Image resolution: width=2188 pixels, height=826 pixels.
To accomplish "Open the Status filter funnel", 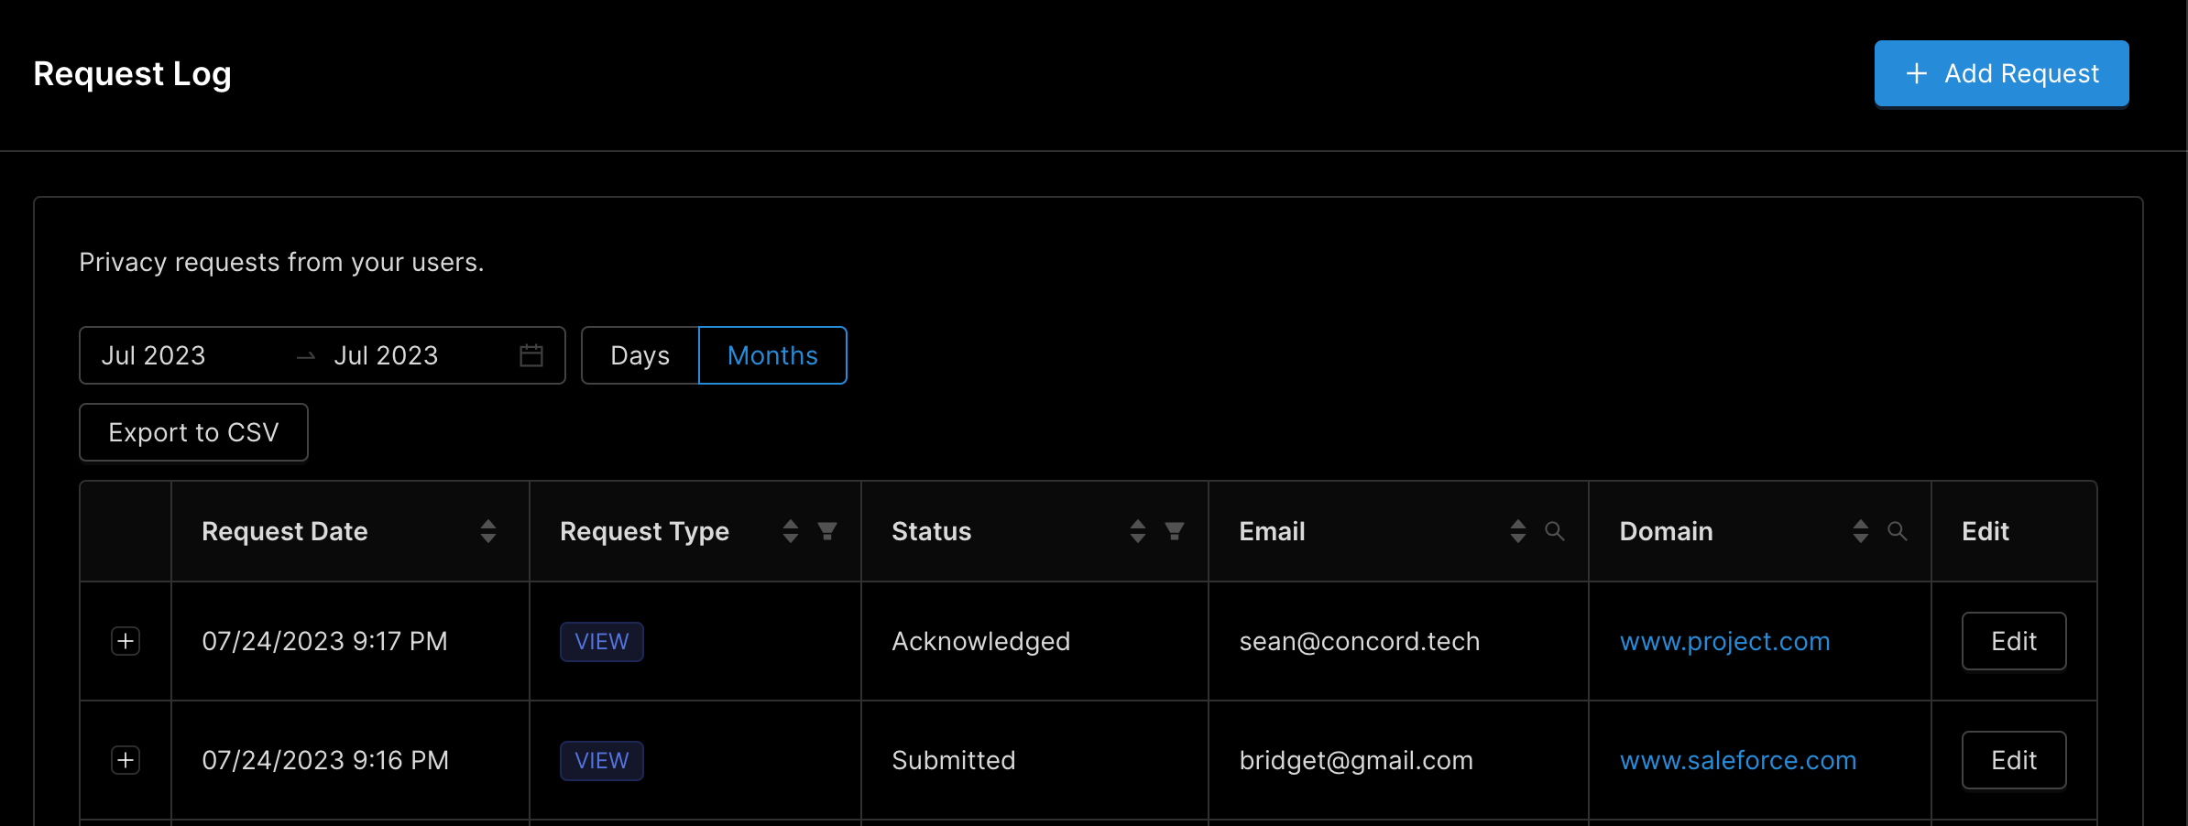I will pyautogui.click(x=1175, y=531).
